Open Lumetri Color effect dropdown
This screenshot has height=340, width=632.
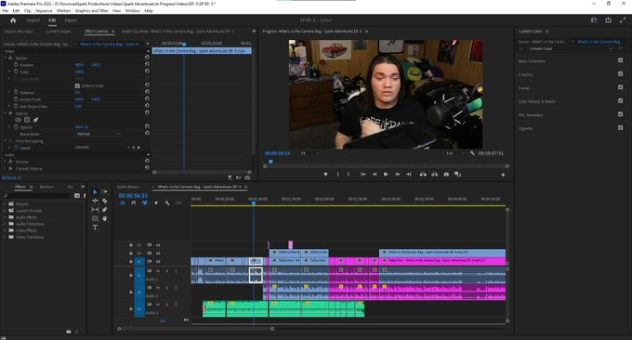coord(570,48)
